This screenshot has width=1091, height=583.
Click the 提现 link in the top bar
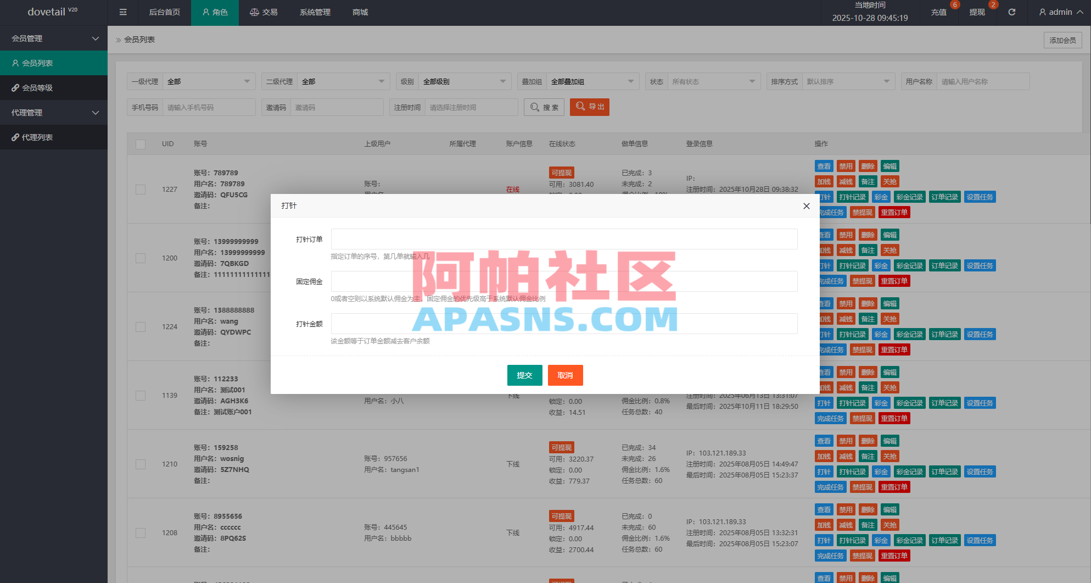click(x=977, y=12)
